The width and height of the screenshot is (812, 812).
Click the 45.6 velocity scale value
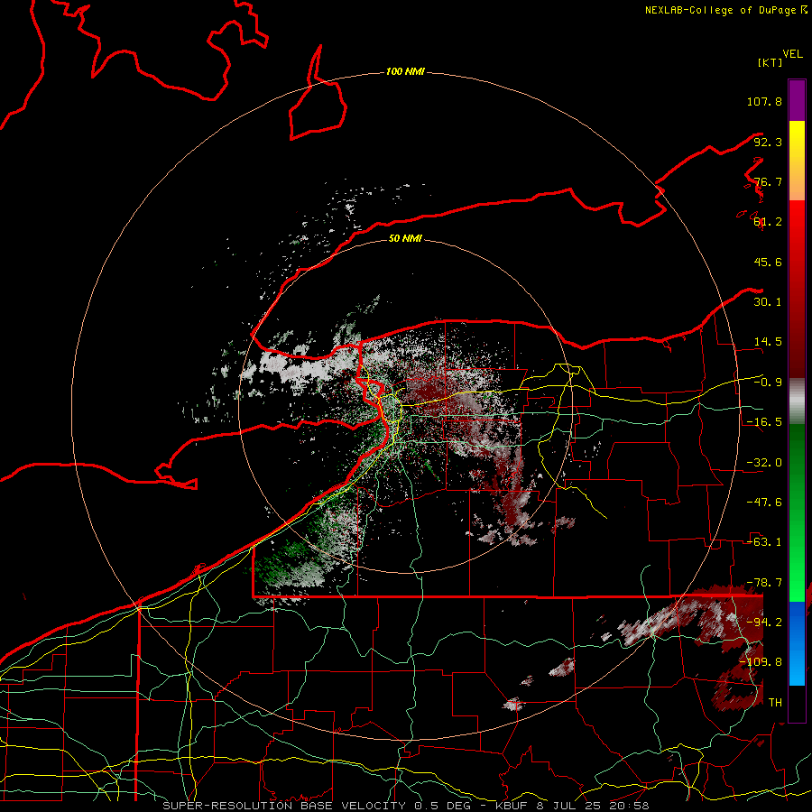[x=768, y=262]
